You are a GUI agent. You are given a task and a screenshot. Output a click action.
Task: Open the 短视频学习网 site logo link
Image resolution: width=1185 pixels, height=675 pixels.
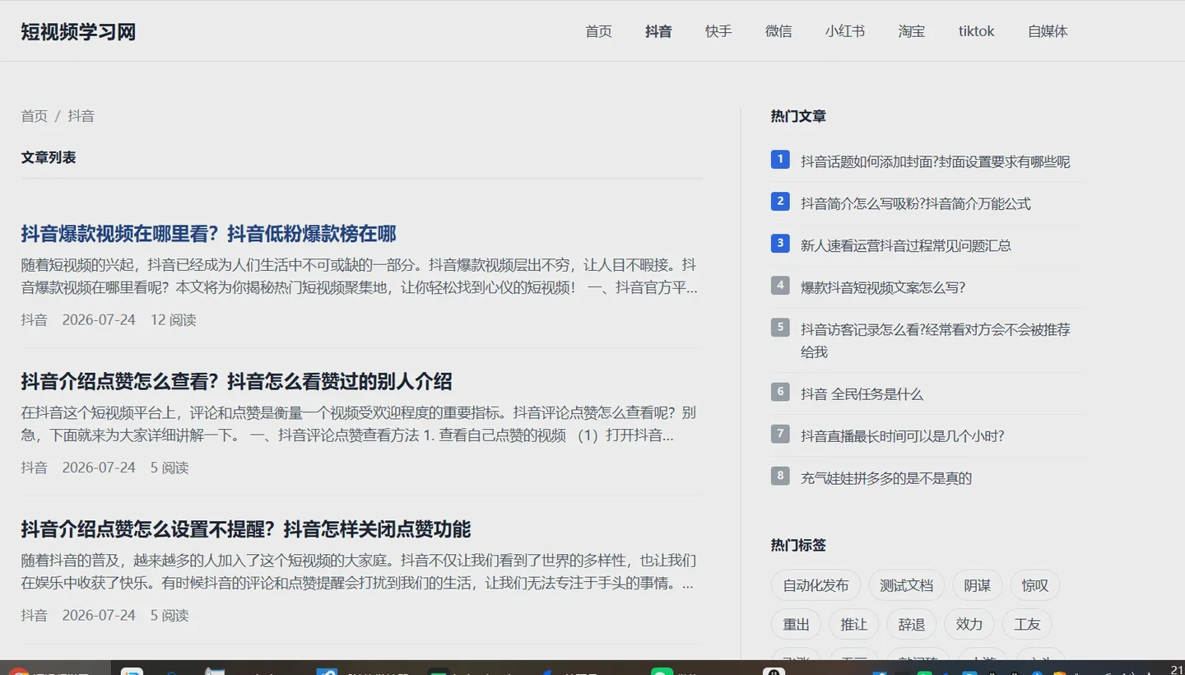pyautogui.click(x=78, y=32)
